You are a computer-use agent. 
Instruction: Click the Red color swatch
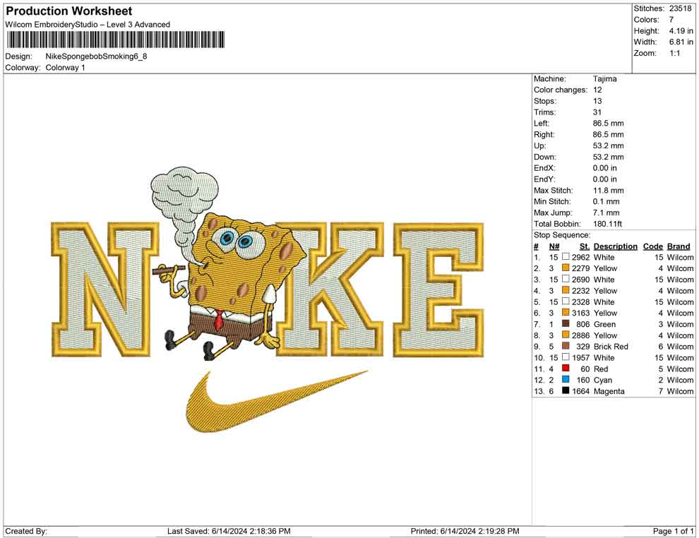click(x=566, y=368)
